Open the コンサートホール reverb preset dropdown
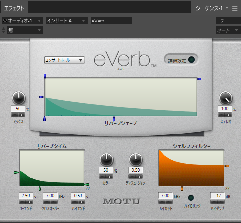Screen dimensions: 241x223 (64, 60)
